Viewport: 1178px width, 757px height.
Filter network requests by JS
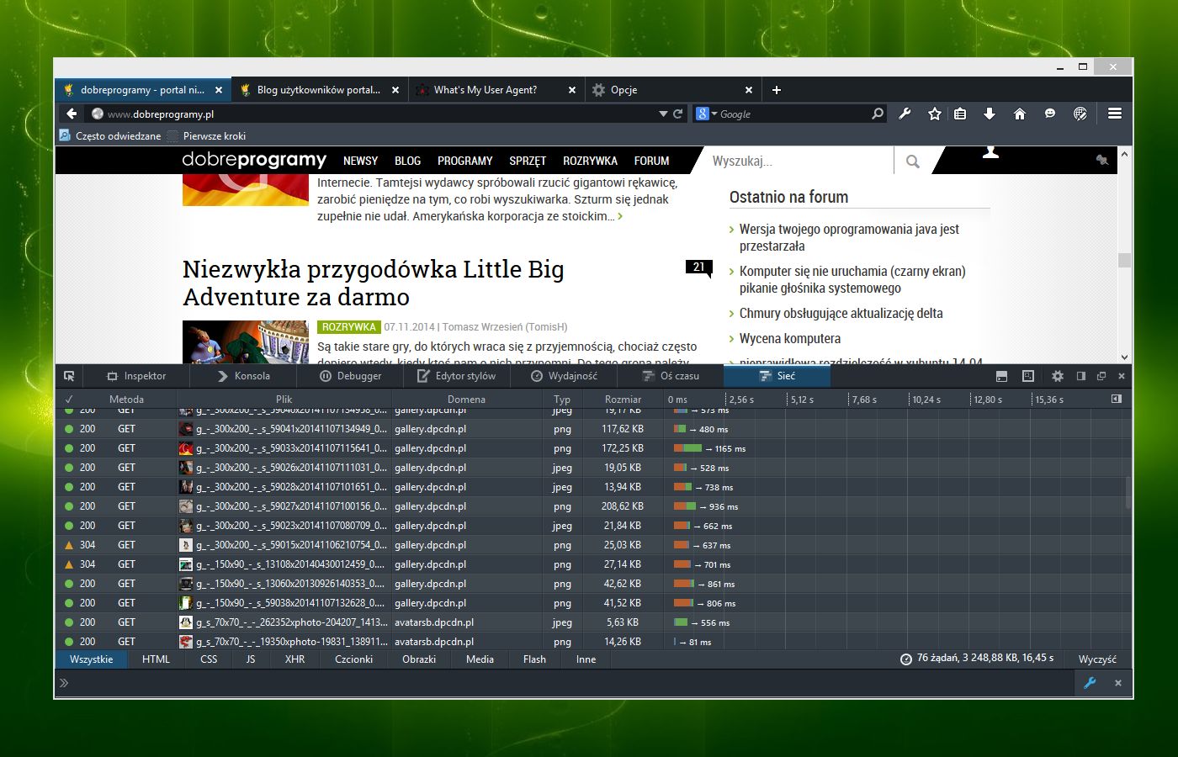[x=251, y=659]
